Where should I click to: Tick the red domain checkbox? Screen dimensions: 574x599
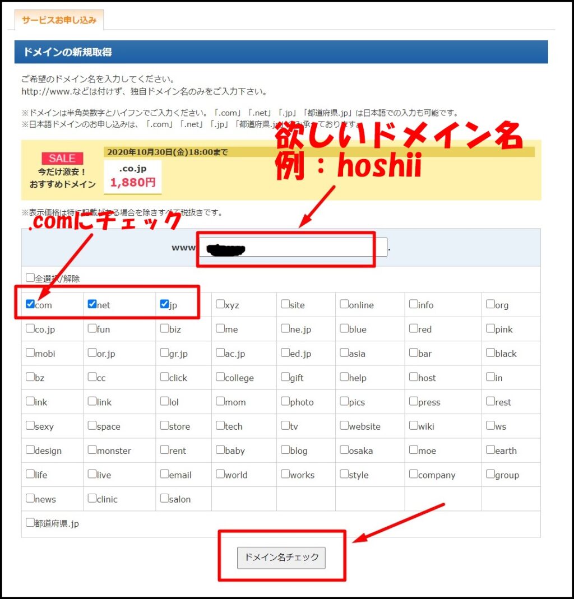(414, 328)
